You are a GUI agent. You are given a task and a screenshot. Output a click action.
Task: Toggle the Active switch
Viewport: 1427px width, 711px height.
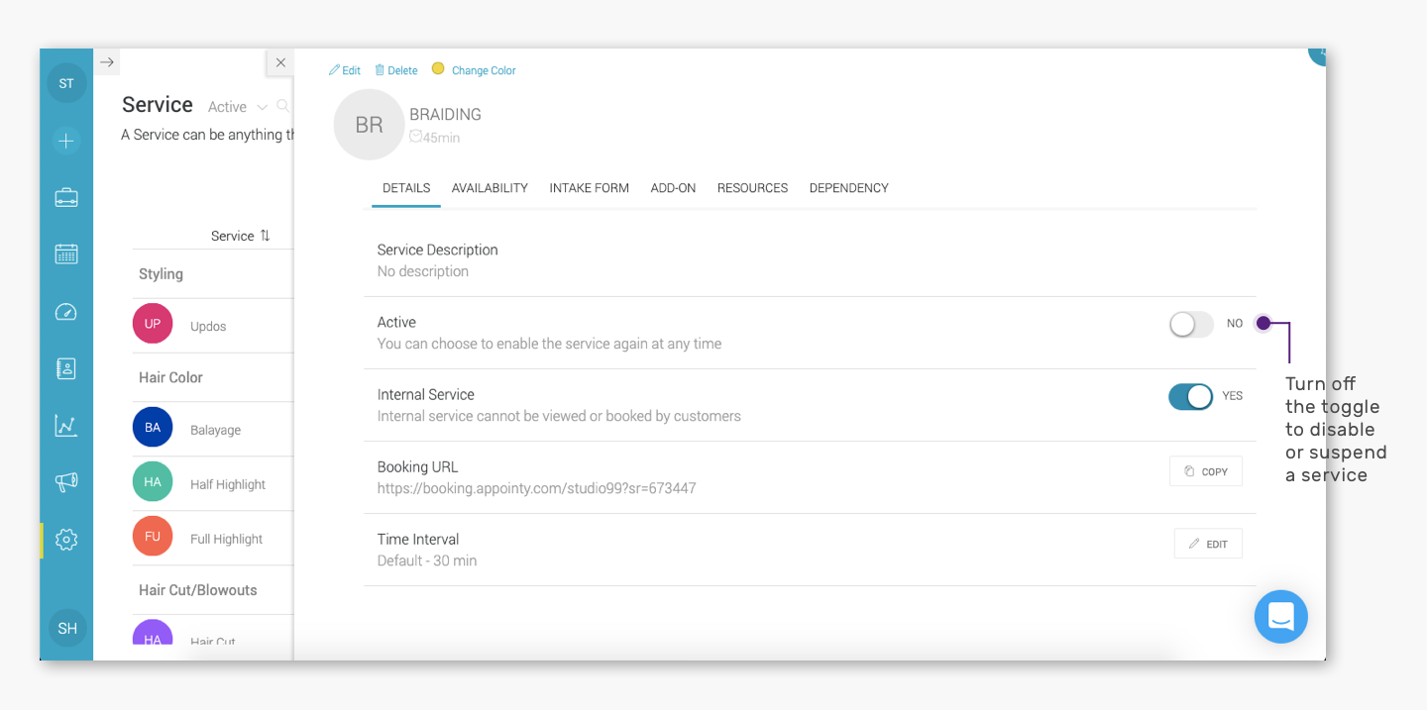(x=1191, y=324)
